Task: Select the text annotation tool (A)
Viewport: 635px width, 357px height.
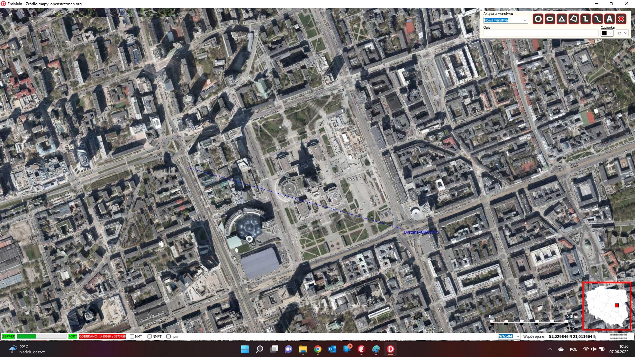Action: click(x=609, y=19)
